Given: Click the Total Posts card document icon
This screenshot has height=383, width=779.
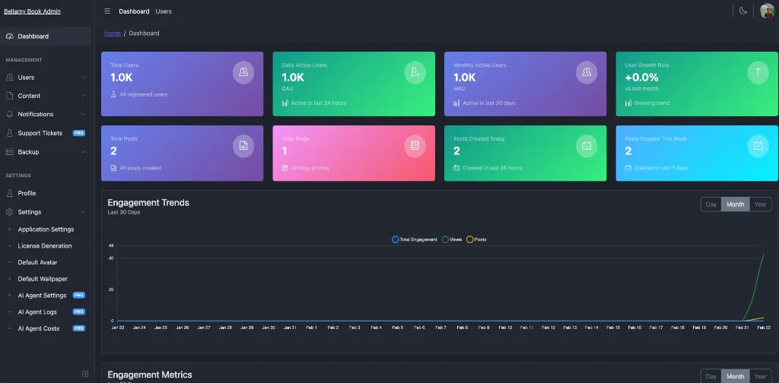Looking at the screenshot, I should 243,146.
